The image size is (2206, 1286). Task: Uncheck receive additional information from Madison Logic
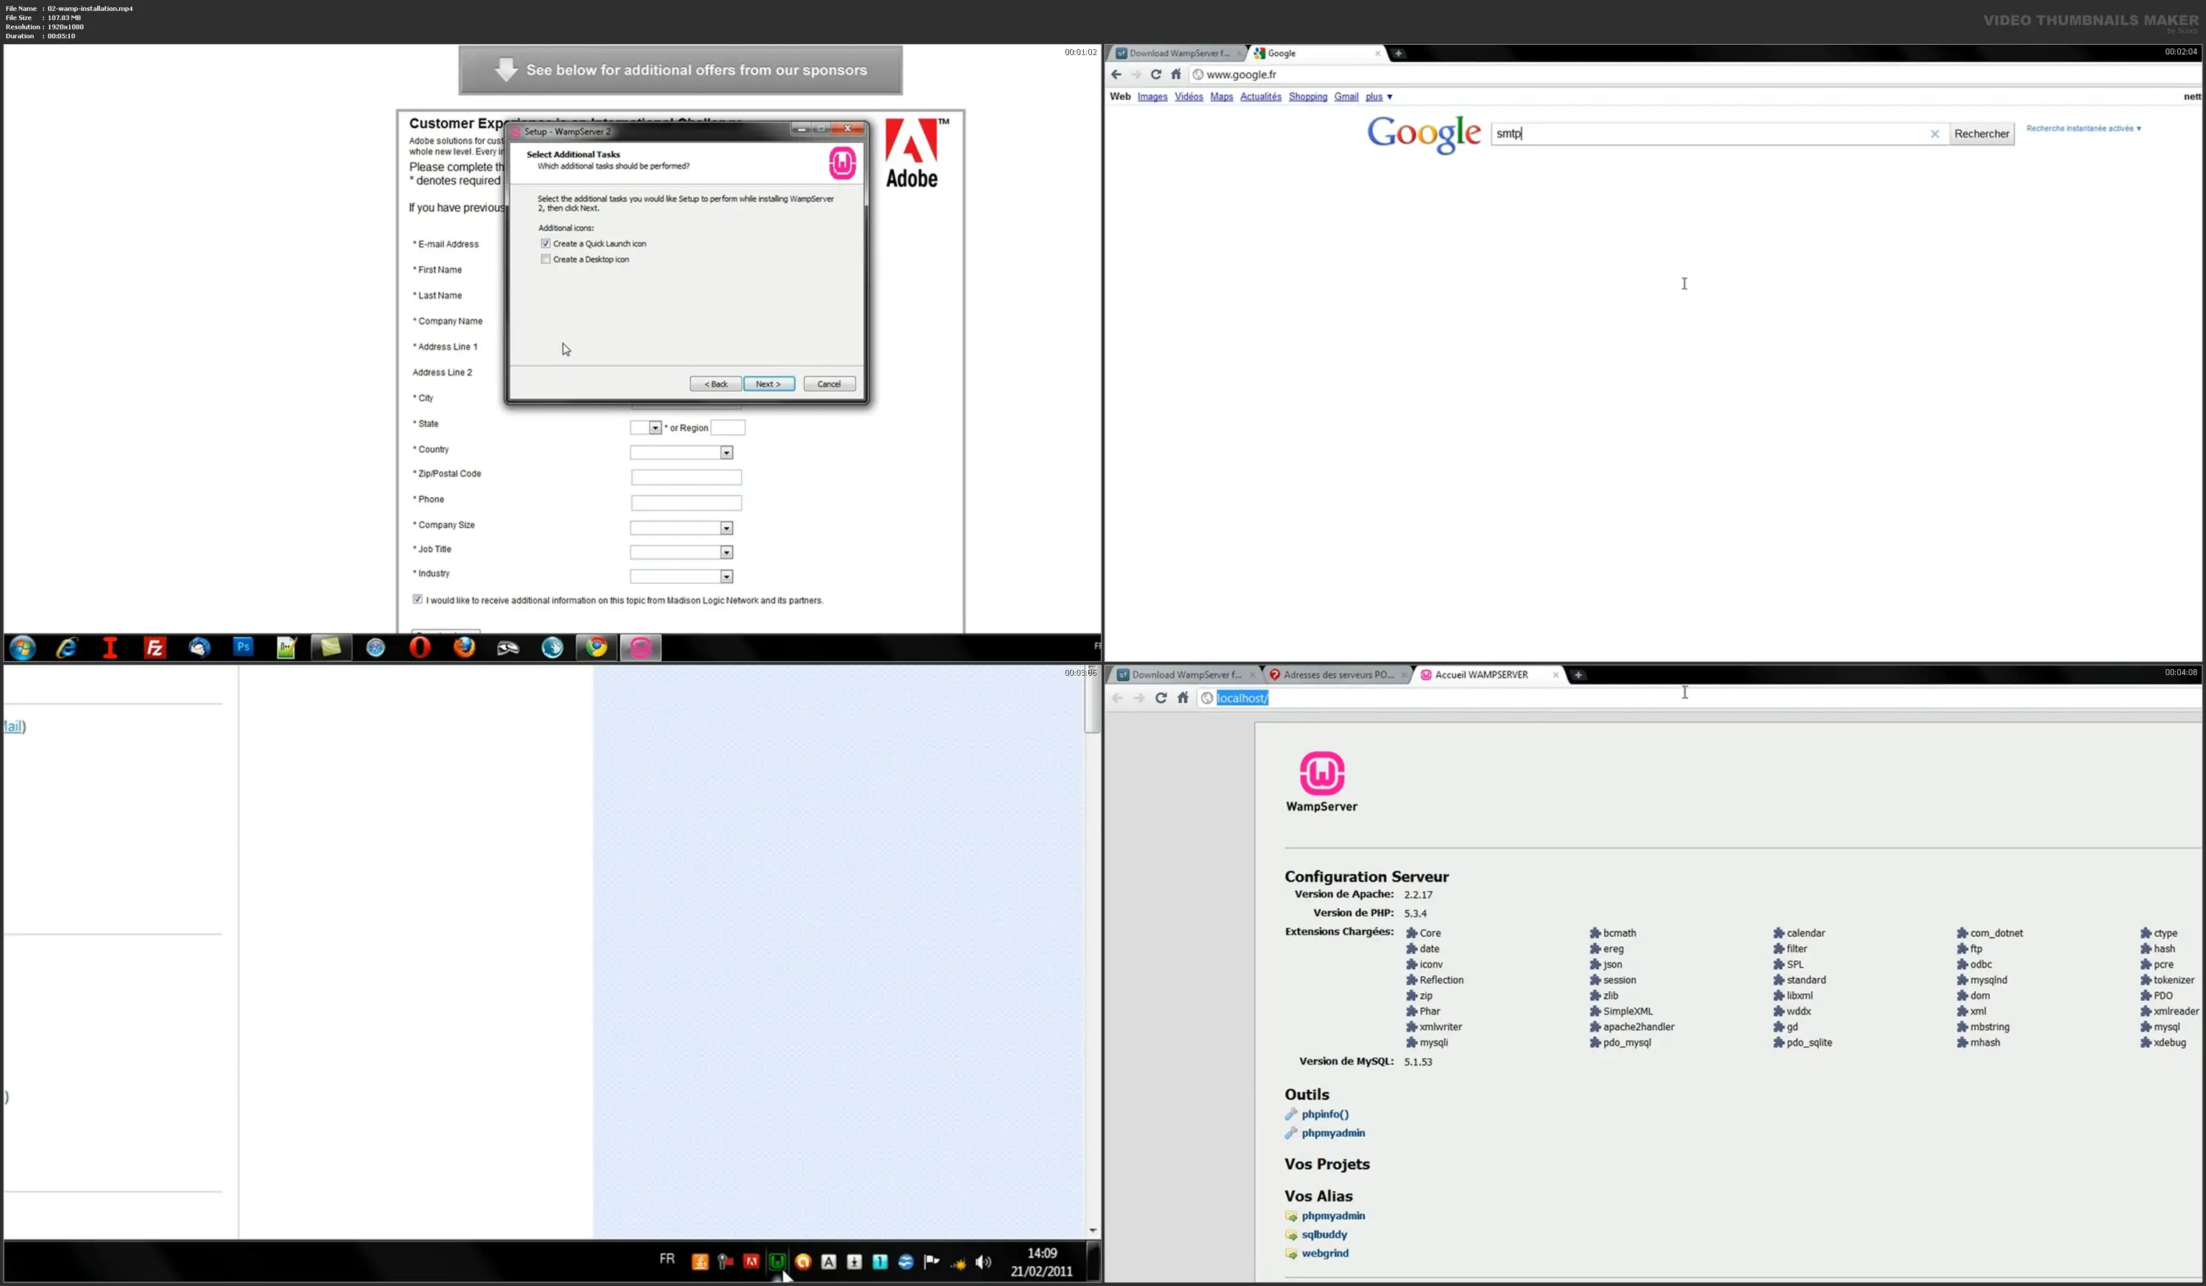pyautogui.click(x=418, y=600)
